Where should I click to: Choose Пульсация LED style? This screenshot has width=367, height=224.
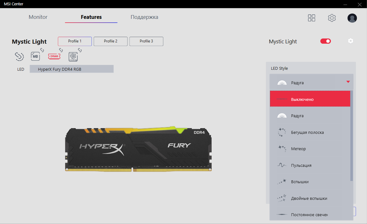click(x=310, y=165)
